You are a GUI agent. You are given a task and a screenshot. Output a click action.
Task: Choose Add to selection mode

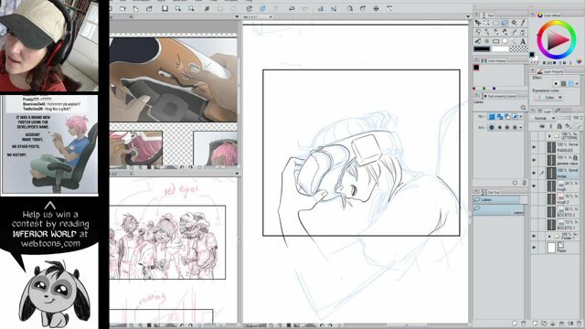[500, 117]
